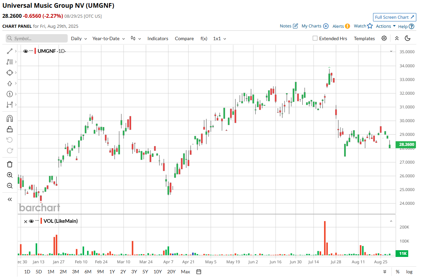The width and height of the screenshot is (423, 278).
Task: Select the Max time range
Action: [186, 272]
